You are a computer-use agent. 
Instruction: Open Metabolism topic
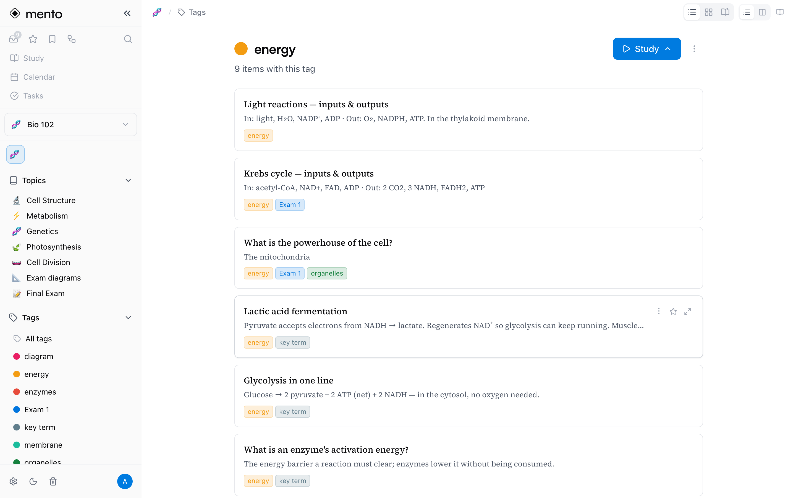click(x=47, y=216)
